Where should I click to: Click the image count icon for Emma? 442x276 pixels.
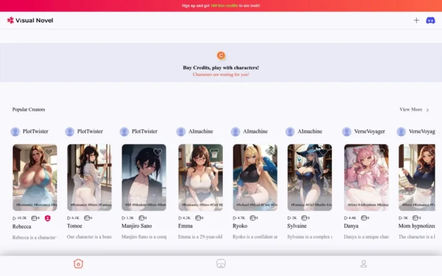(x=198, y=218)
